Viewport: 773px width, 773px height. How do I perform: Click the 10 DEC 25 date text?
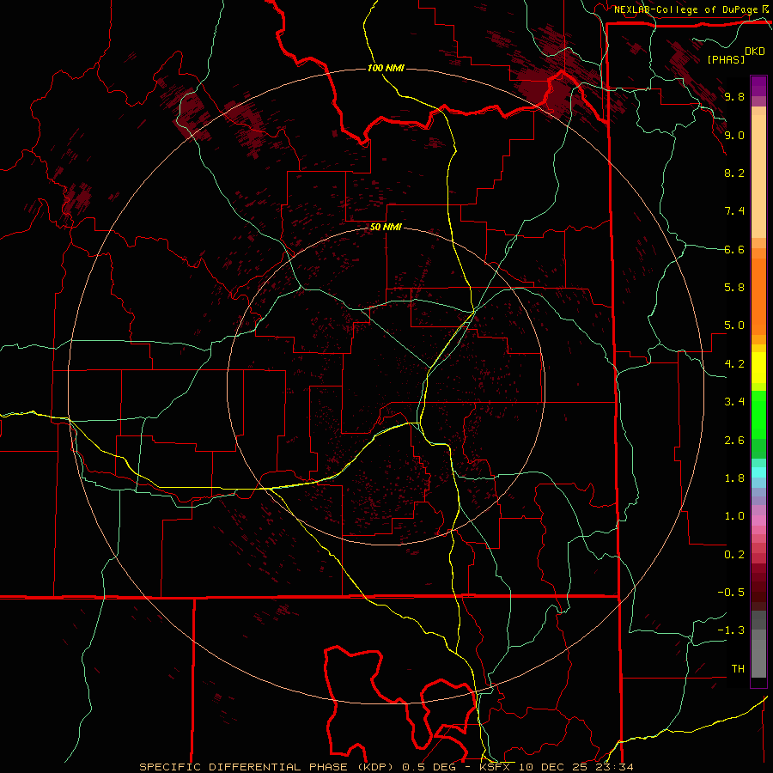click(x=552, y=767)
